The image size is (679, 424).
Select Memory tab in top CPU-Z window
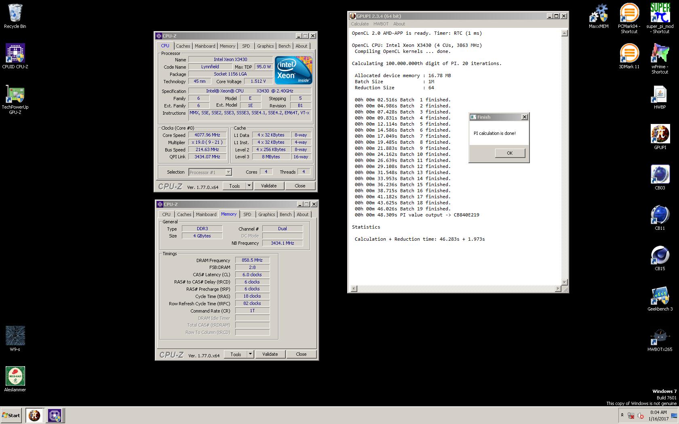[228, 46]
